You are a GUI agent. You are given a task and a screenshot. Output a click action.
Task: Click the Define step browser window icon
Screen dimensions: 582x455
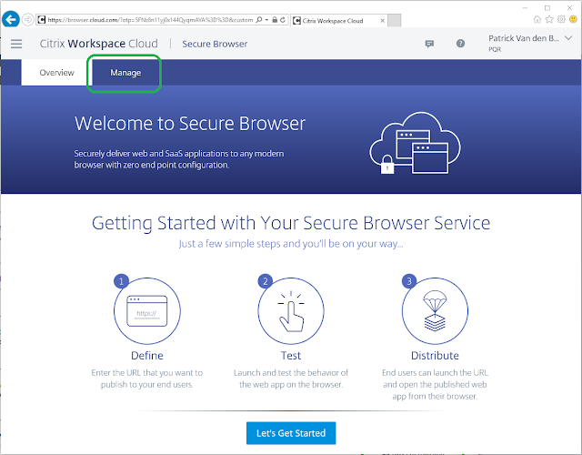point(147,311)
